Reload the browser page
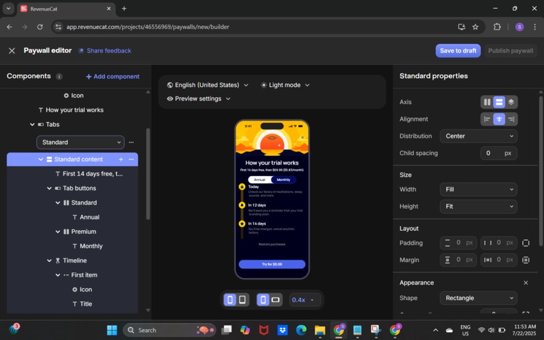 coord(40,27)
